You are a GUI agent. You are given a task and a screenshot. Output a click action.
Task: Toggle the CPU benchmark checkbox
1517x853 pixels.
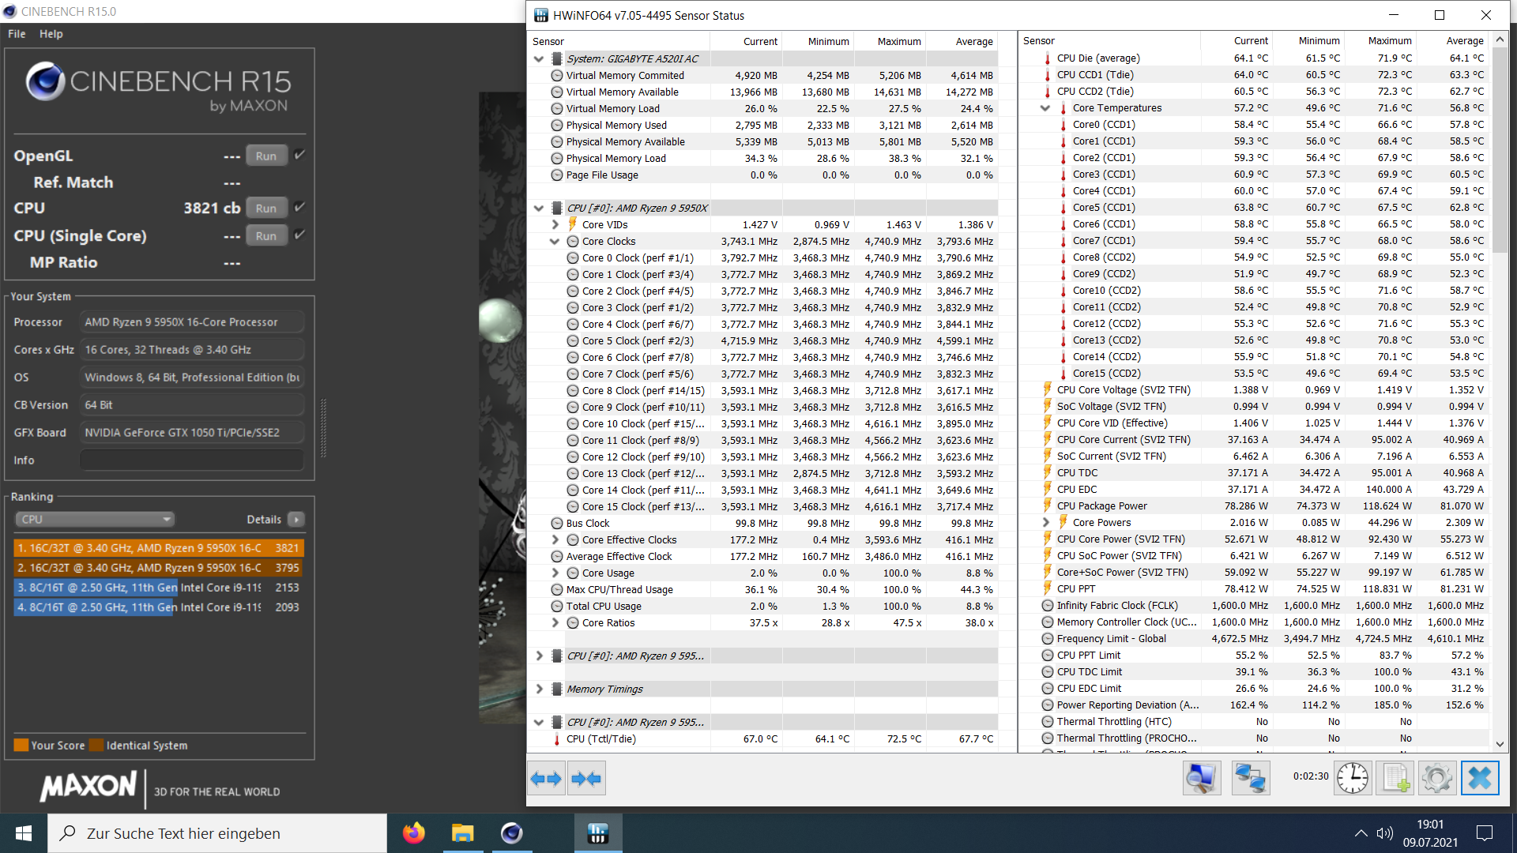(299, 207)
